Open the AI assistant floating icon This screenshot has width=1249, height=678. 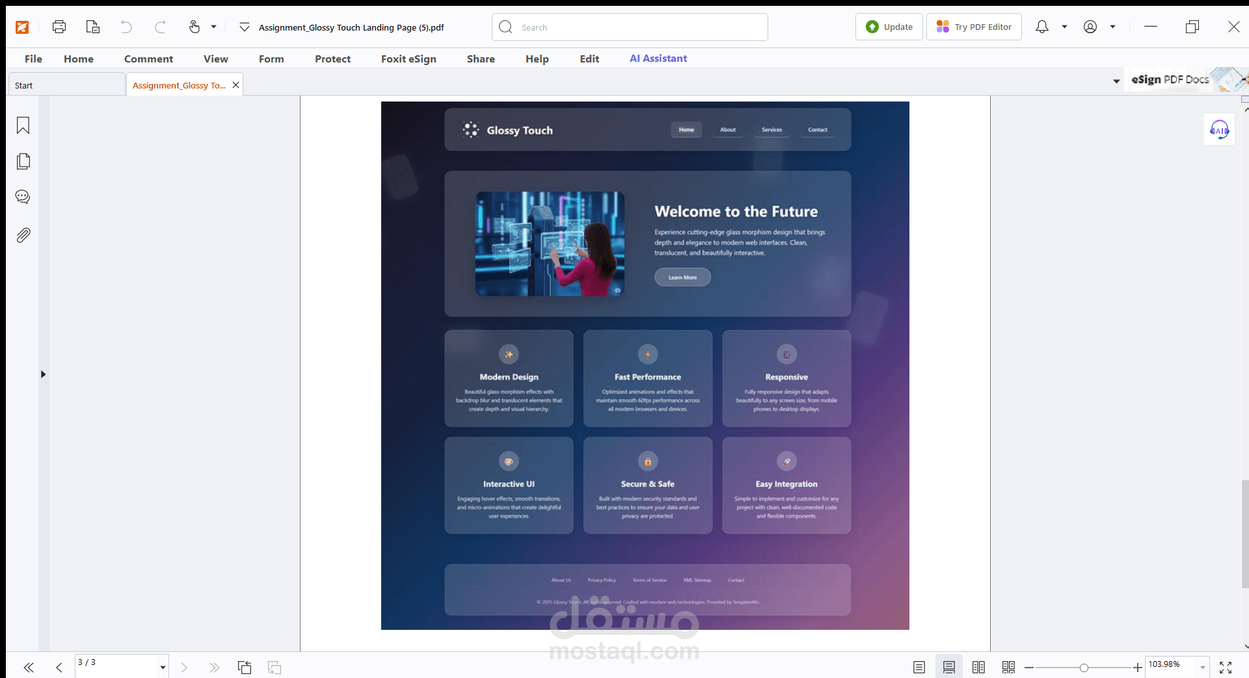click(x=1219, y=129)
